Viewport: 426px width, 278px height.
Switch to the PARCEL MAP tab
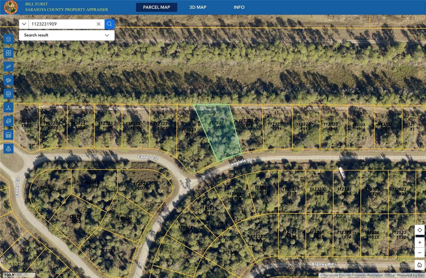157,7
